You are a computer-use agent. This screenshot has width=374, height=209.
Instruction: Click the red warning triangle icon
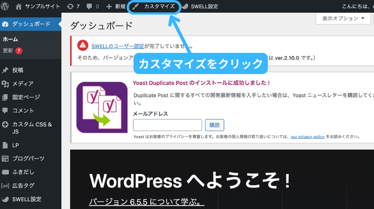click(x=83, y=45)
